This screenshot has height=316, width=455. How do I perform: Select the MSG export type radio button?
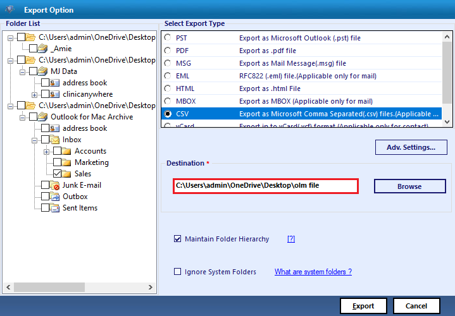tap(168, 63)
